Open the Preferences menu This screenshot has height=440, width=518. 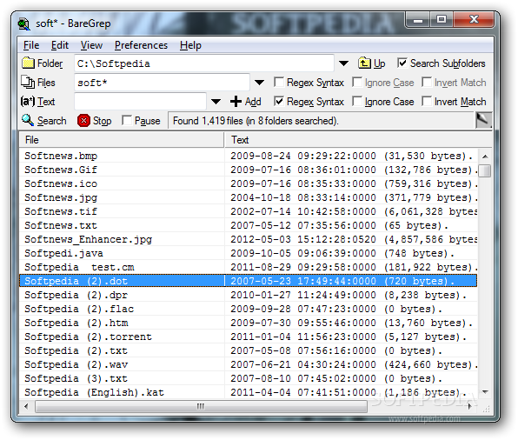tap(141, 45)
